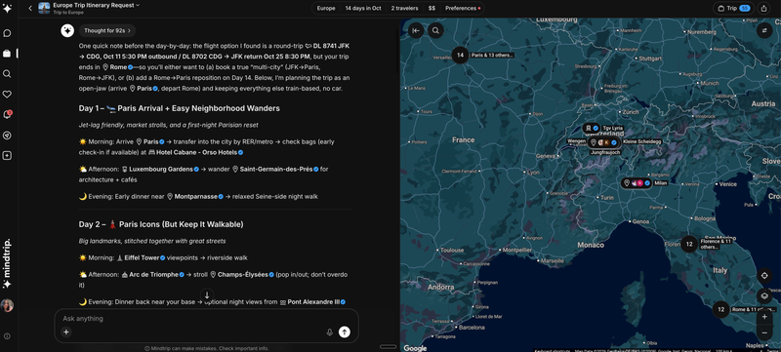Open the Trip button with 55 badge

(x=734, y=8)
